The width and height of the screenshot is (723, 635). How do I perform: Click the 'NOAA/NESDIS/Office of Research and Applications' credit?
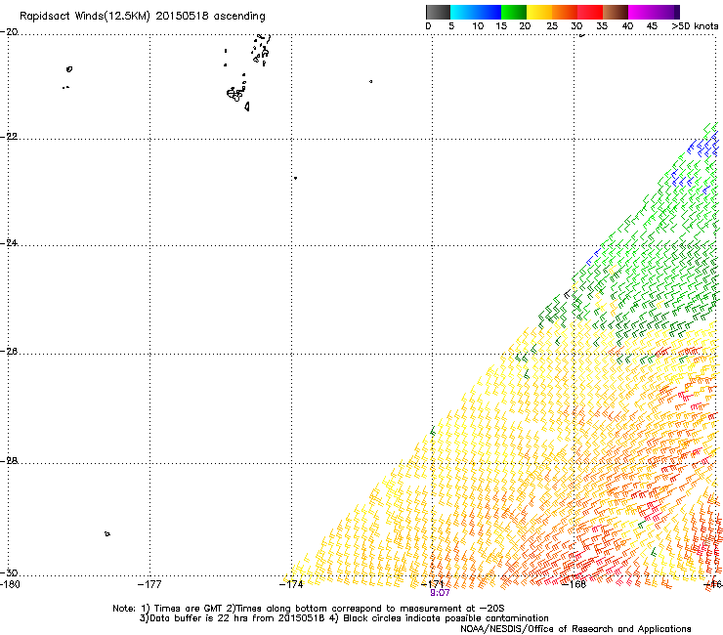[575, 629]
